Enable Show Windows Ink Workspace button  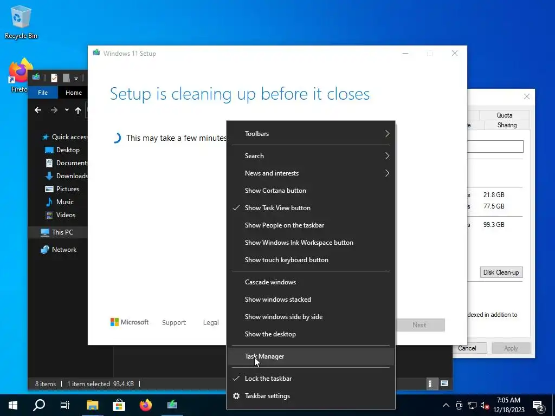click(311, 243)
